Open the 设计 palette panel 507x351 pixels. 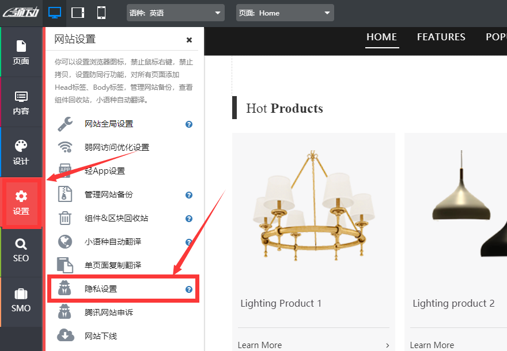tap(21, 152)
